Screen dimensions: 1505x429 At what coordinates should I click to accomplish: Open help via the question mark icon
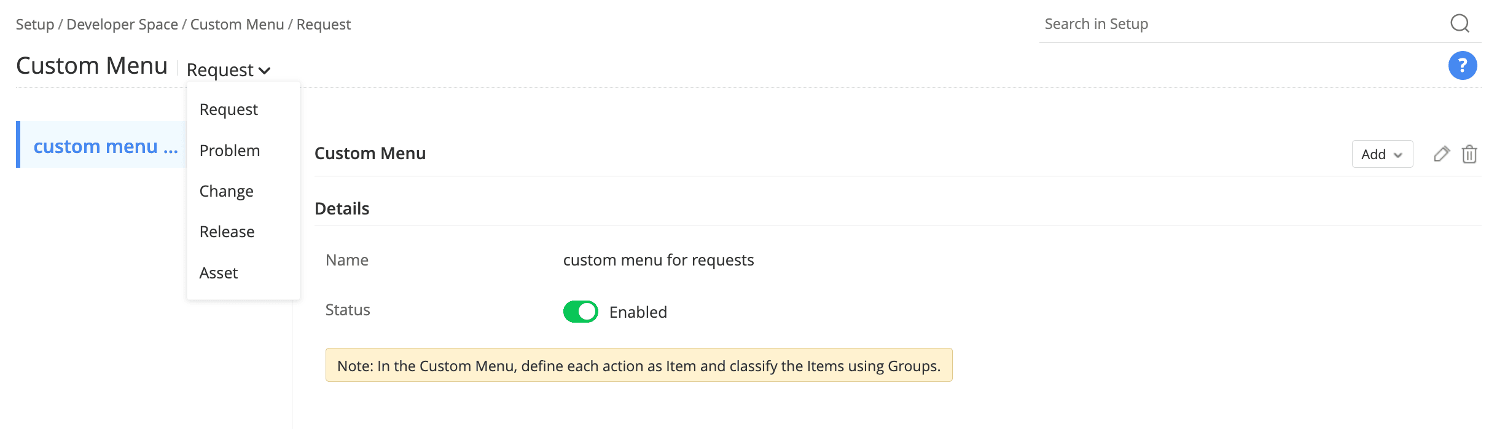pos(1462,65)
